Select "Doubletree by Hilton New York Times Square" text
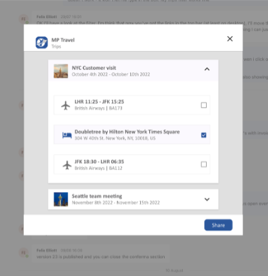 (127, 132)
